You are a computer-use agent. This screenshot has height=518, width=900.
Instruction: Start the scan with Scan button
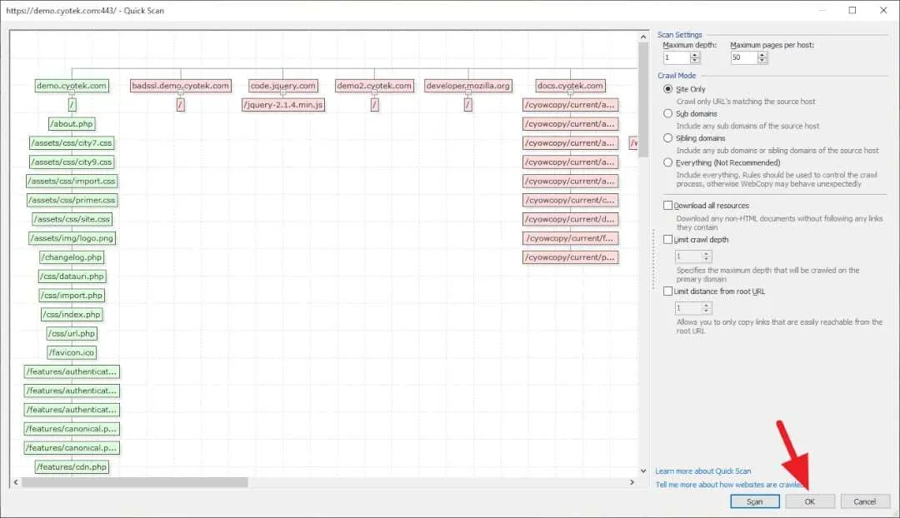755,501
